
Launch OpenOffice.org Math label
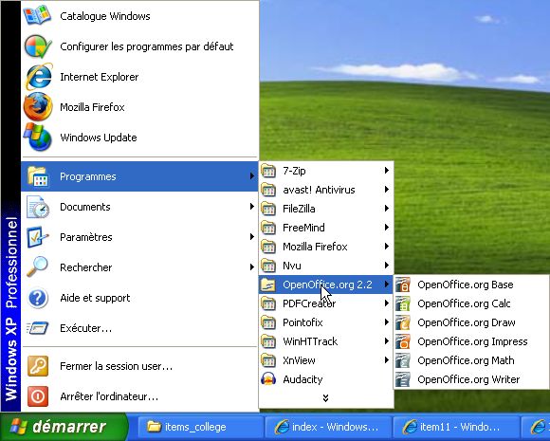(x=466, y=360)
